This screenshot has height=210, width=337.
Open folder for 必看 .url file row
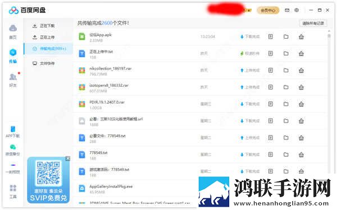(286, 121)
